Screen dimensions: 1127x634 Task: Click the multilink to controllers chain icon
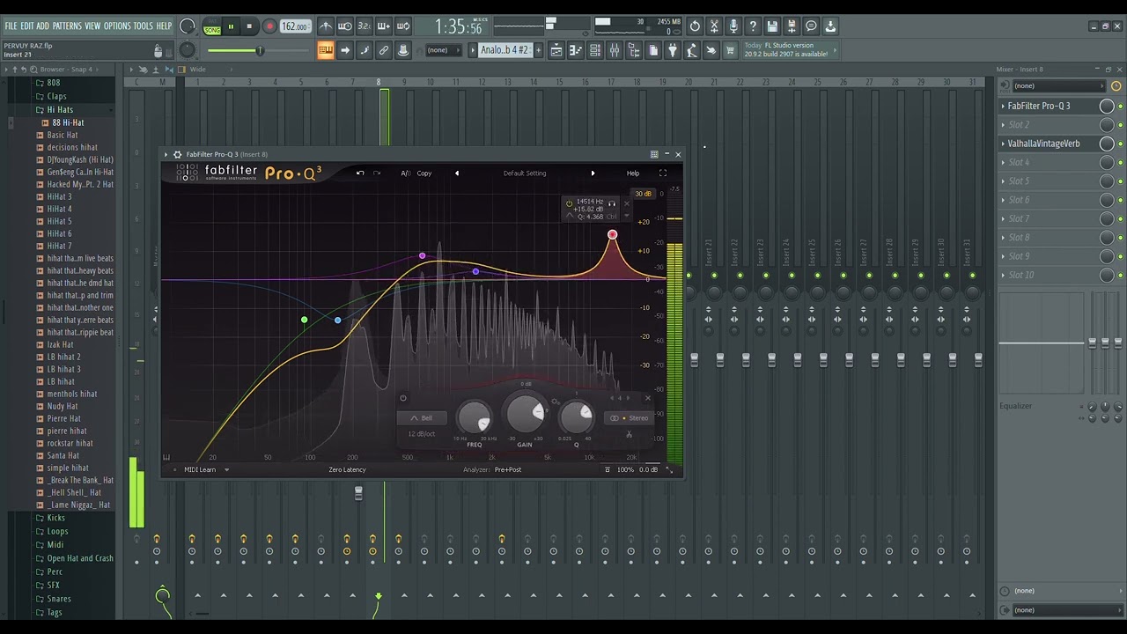click(384, 50)
